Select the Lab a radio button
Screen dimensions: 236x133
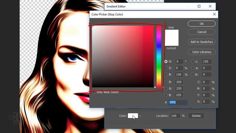(192, 68)
